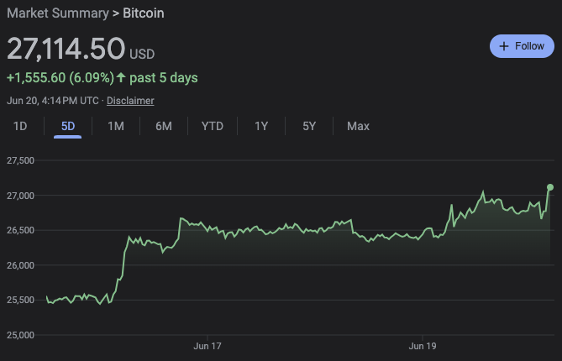Open the Disclaimer link
Viewport: 562px width, 361px height.
[x=130, y=101]
